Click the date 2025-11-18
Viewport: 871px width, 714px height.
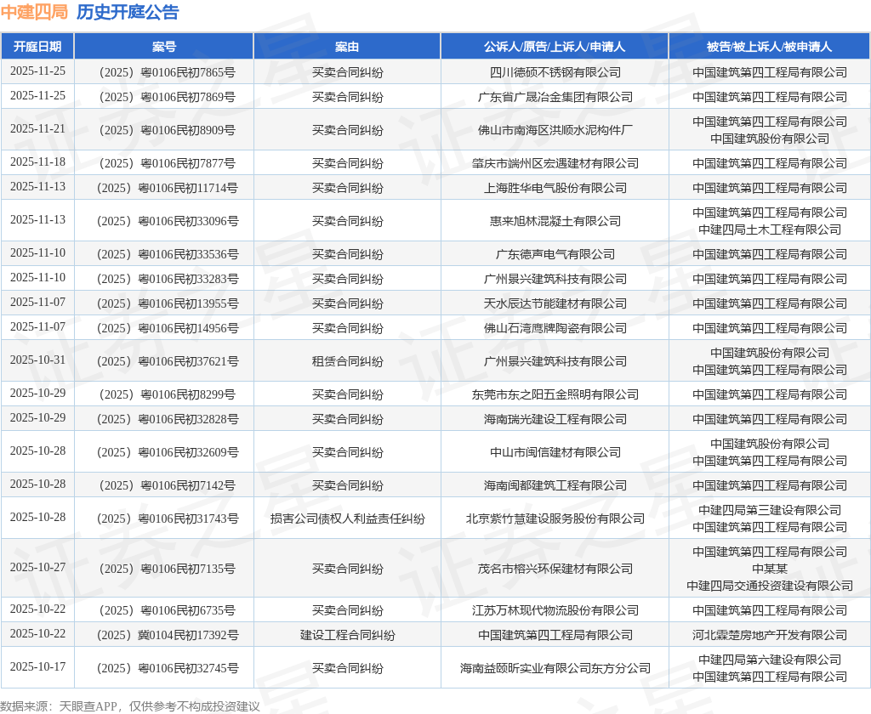37,162
